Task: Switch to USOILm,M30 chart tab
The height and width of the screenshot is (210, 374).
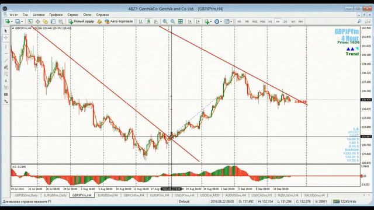Action: click(x=210, y=195)
